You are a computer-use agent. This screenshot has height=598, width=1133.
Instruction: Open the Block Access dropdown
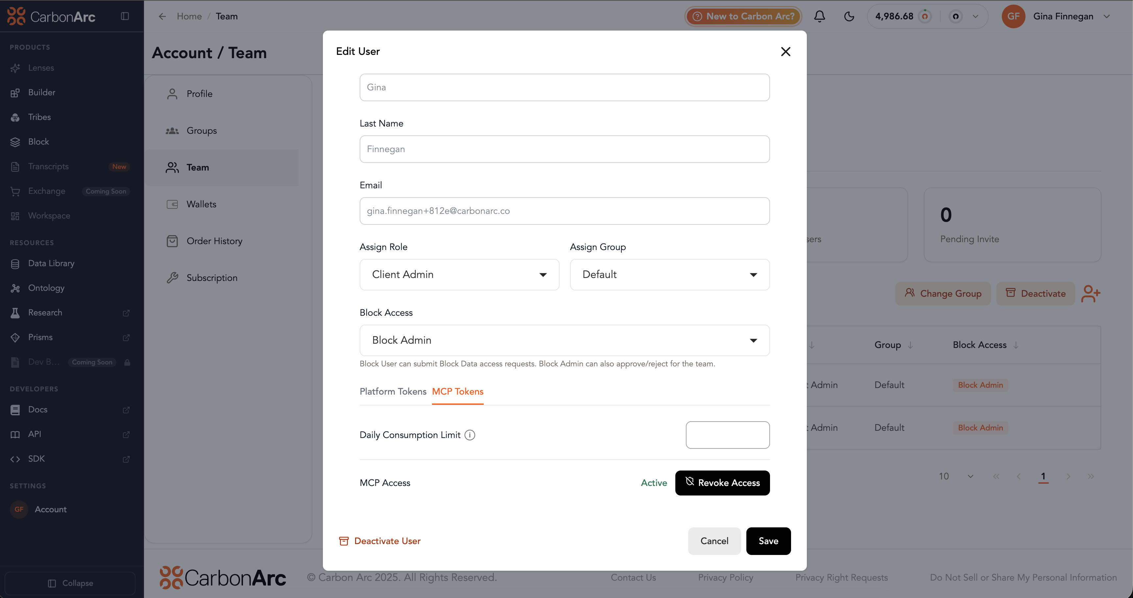(x=564, y=340)
